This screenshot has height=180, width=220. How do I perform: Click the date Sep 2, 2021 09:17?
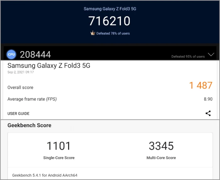(x=21, y=72)
